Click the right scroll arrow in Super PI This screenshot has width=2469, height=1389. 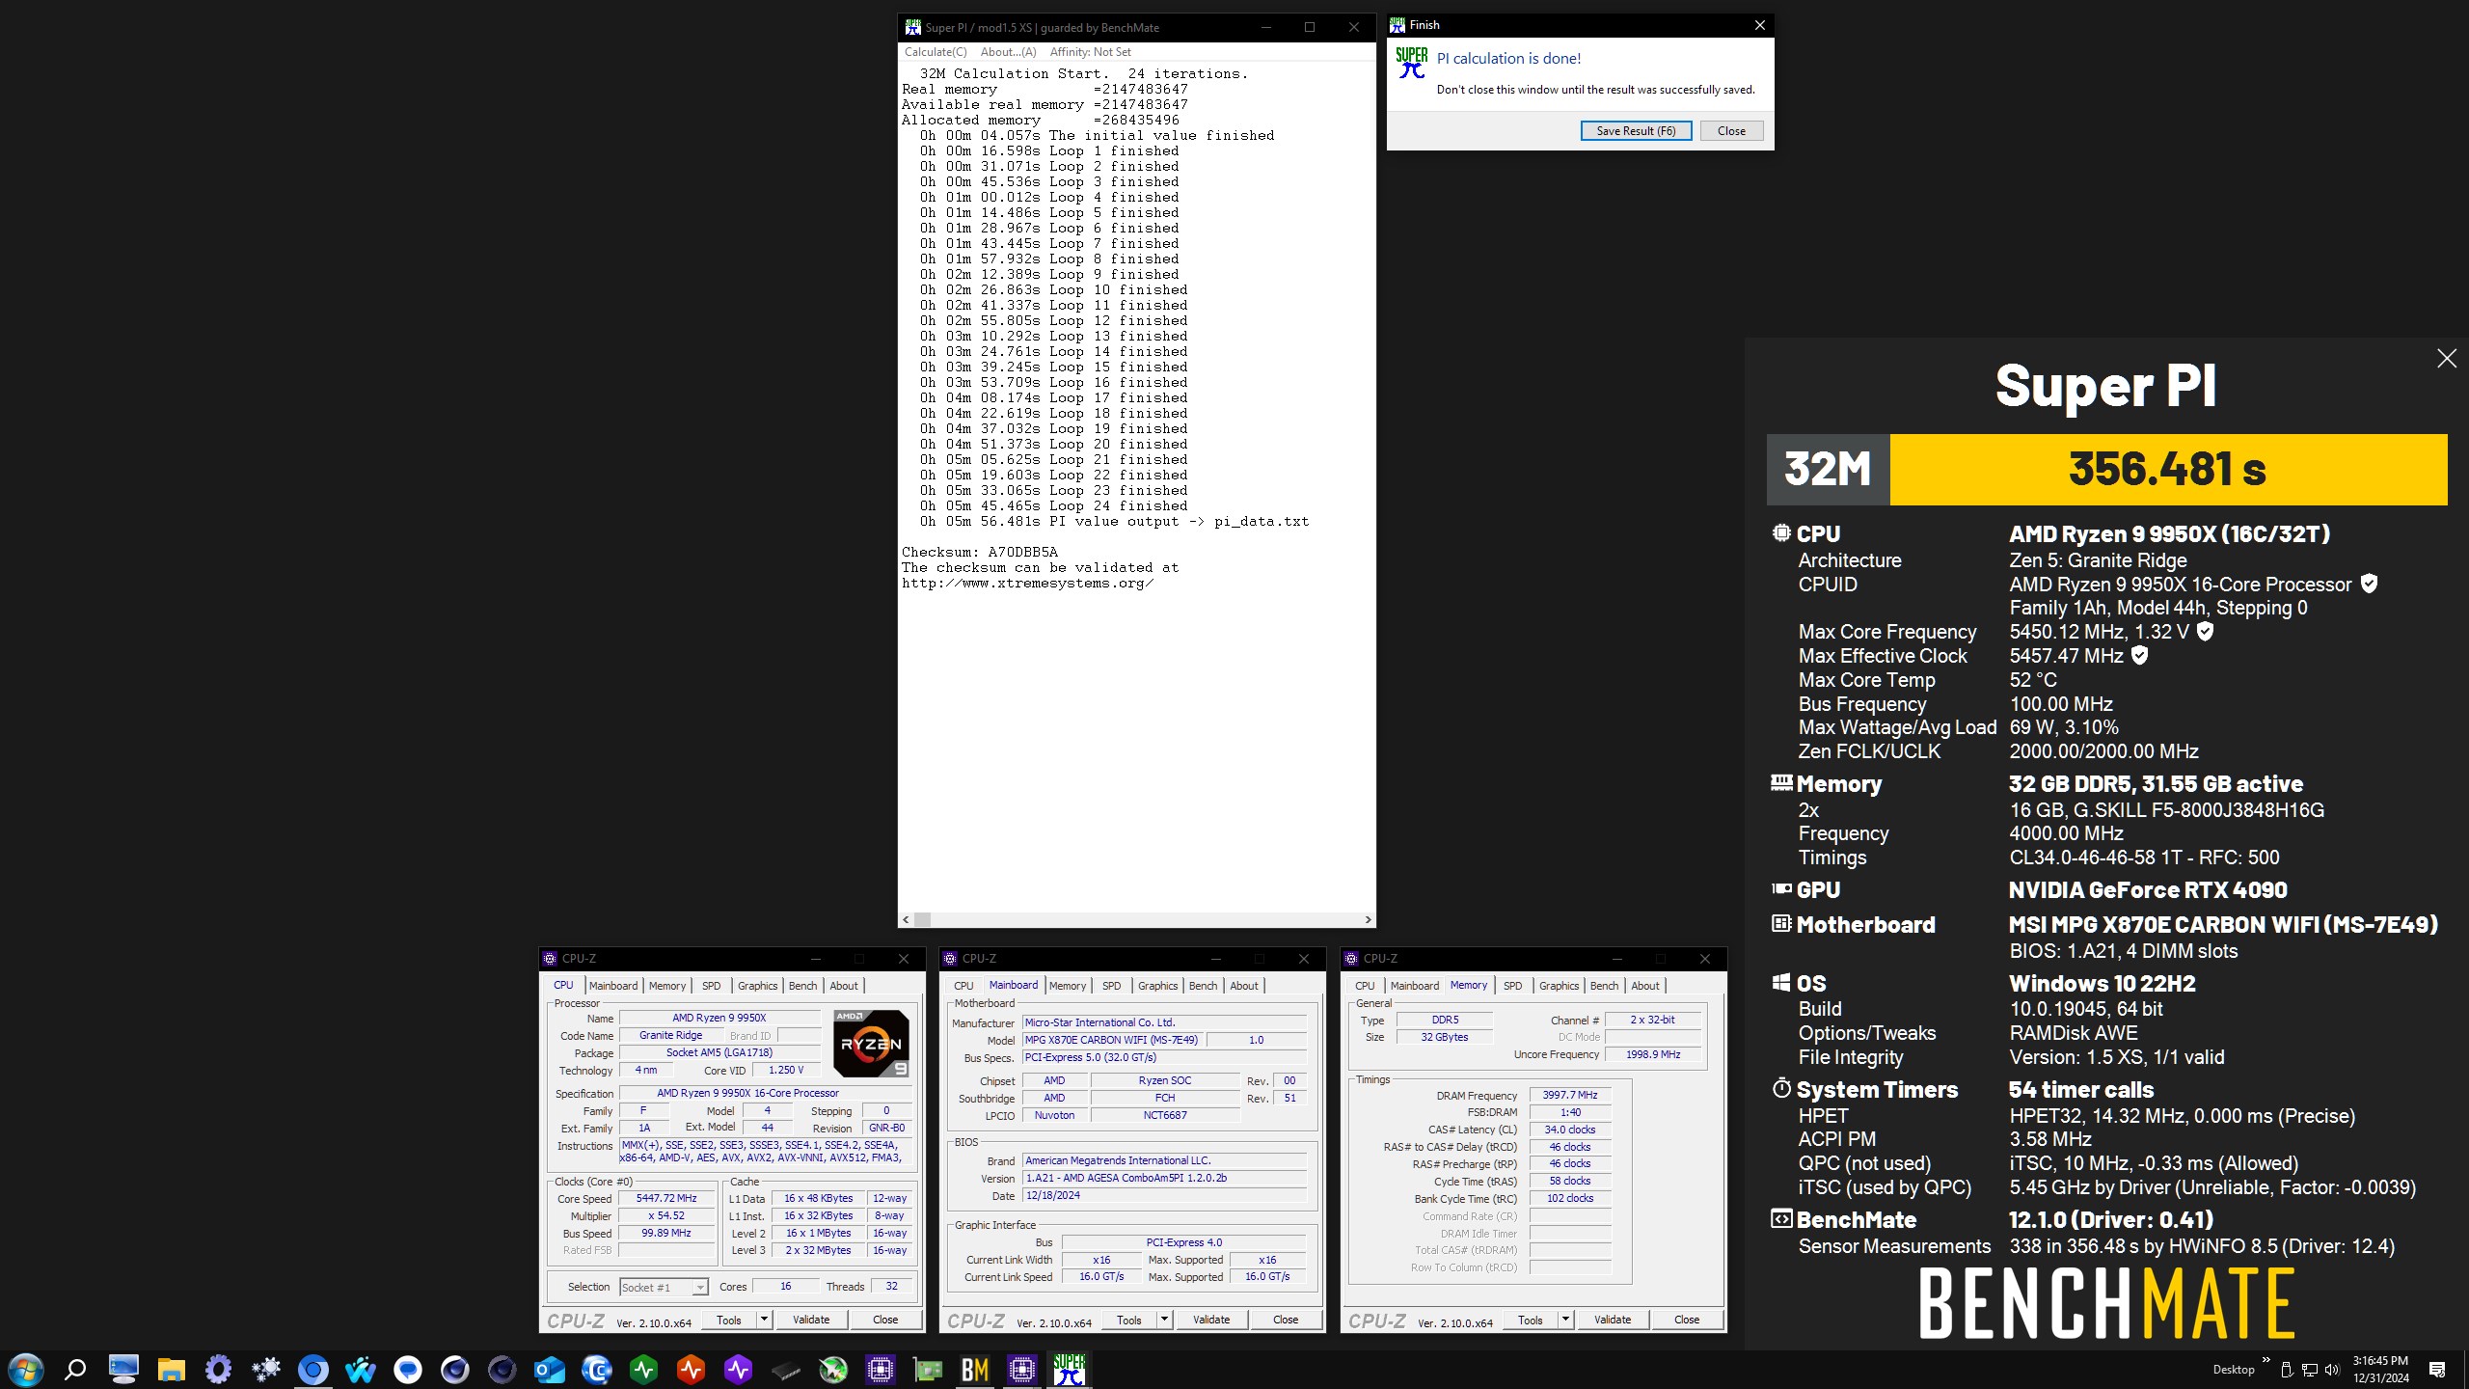click(x=1368, y=919)
